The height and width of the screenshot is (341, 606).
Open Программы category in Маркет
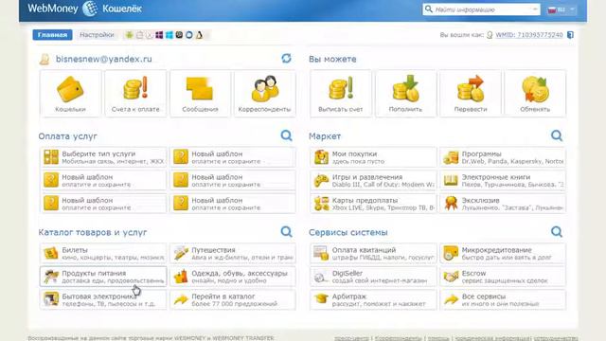tap(503, 157)
